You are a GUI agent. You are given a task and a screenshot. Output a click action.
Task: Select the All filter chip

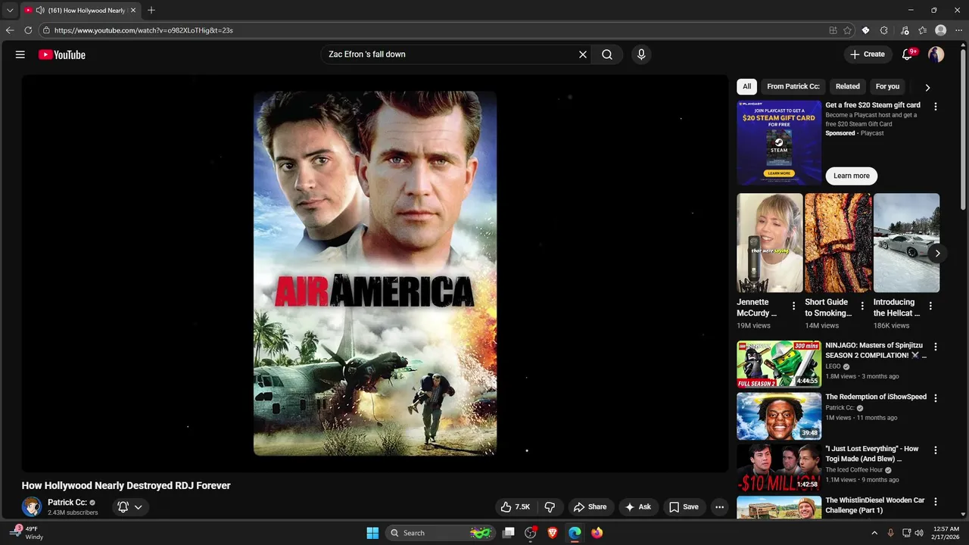click(x=746, y=86)
